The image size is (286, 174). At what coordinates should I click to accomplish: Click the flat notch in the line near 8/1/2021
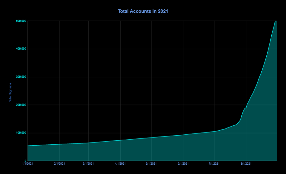245,108
